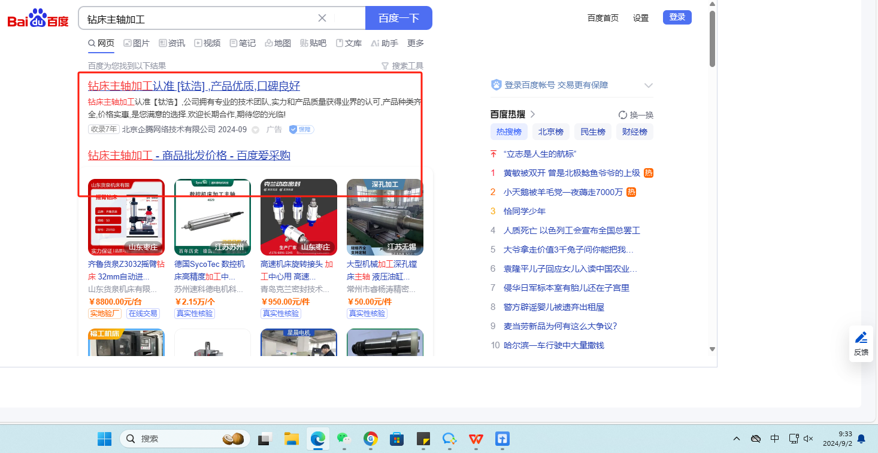Click the 保障 guarantee badge
Image resolution: width=878 pixels, height=453 pixels.
(301, 129)
